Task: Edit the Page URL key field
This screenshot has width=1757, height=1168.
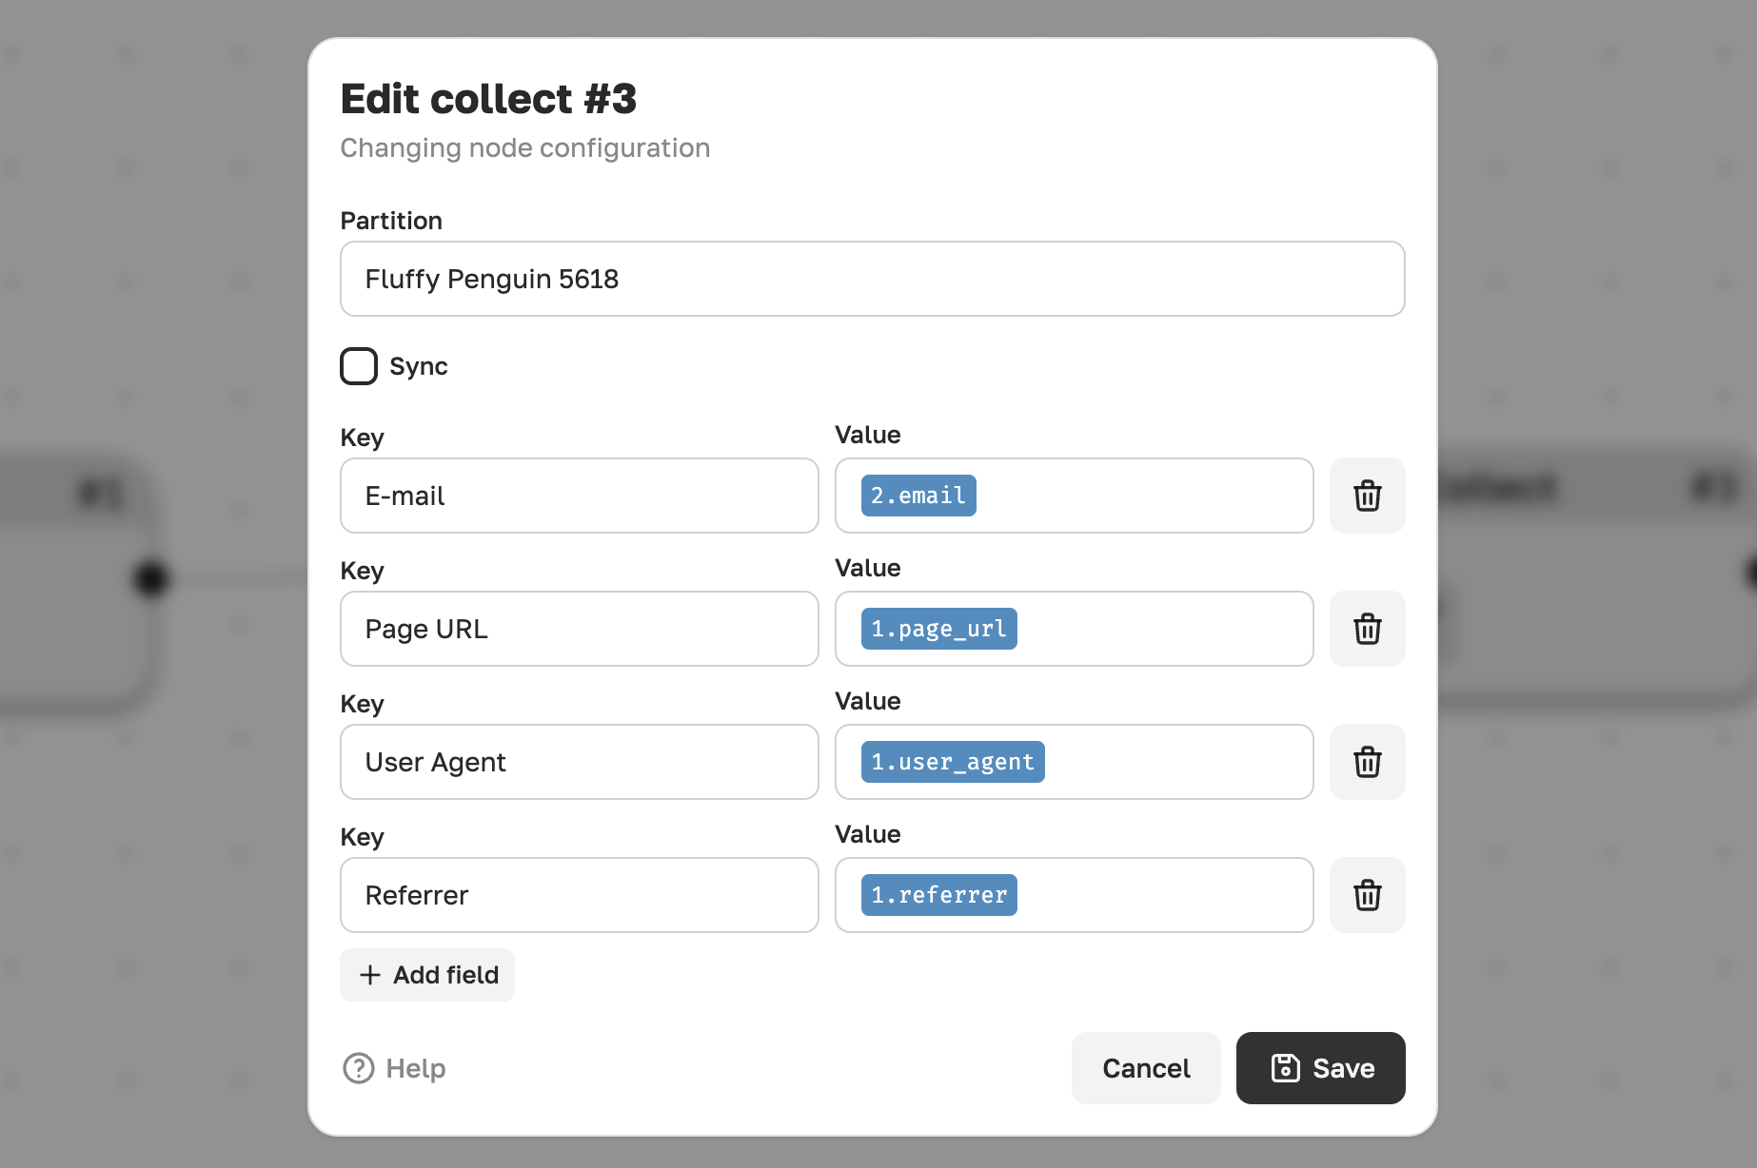Action: coord(580,629)
